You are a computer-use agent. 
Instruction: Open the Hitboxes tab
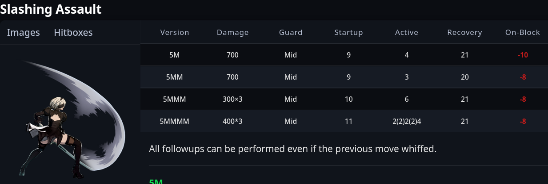pyautogui.click(x=73, y=32)
